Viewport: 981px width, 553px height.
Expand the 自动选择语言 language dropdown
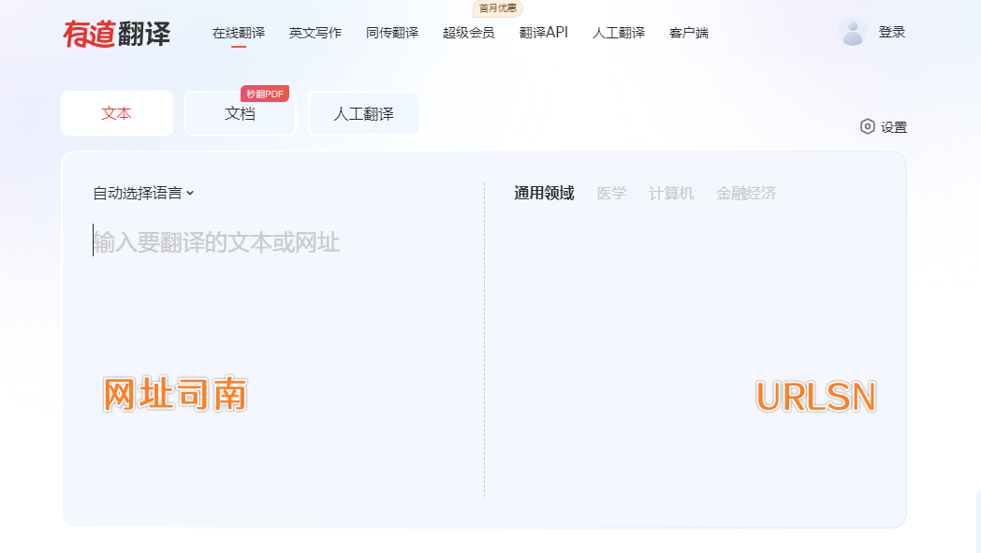tap(141, 193)
